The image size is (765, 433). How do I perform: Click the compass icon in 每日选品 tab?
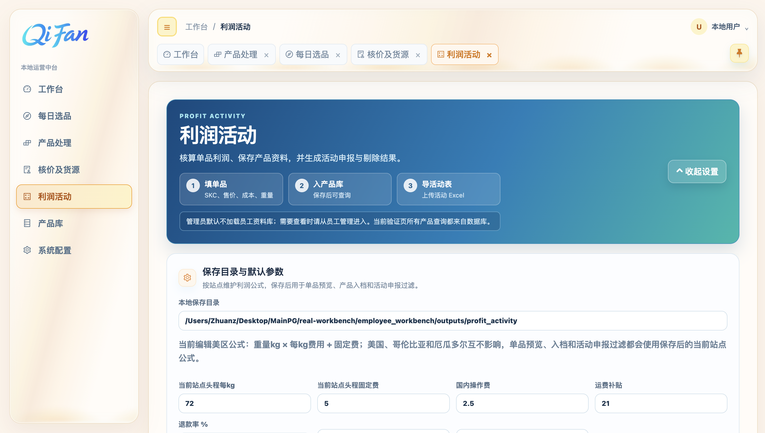coord(289,55)
